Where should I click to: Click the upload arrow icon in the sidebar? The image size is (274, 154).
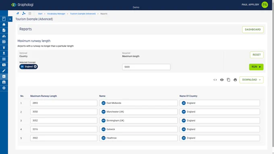point(4,47)
